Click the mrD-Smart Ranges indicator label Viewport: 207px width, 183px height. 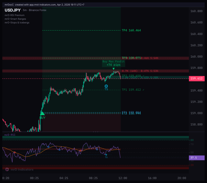[15, 19]
